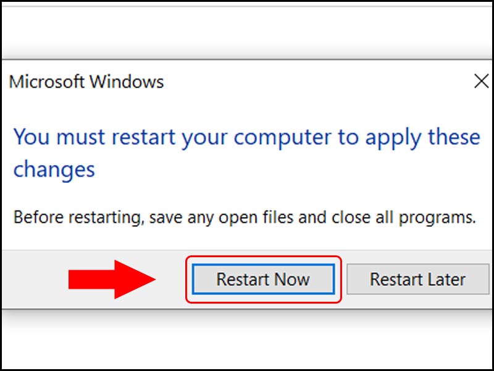
Task: Click the red arrow pointing at Restart Now
Action: click(111, 279)
